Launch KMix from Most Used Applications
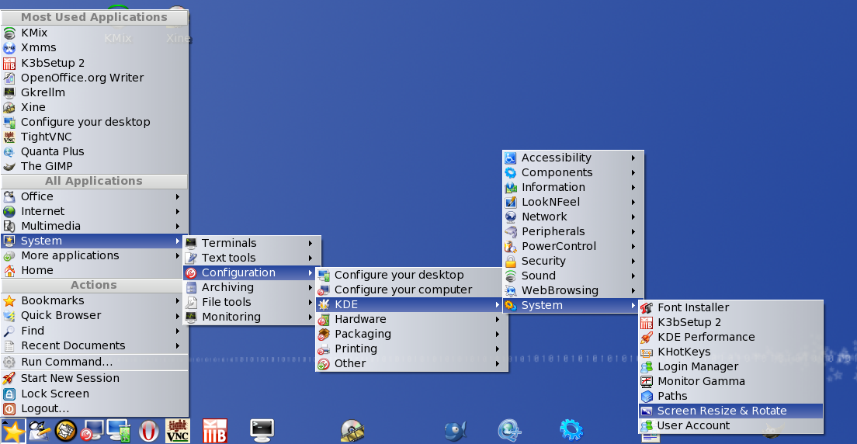This screenshot has width=857, height=444. point(95,33)
